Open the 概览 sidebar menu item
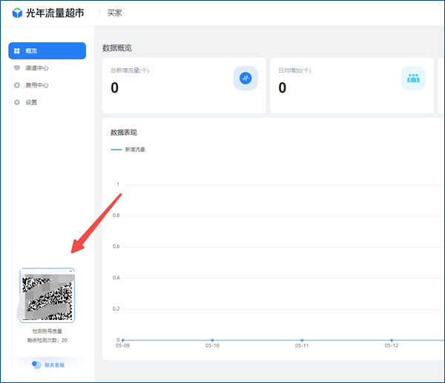Screen dimensions: 445x383 click(47, 50)
